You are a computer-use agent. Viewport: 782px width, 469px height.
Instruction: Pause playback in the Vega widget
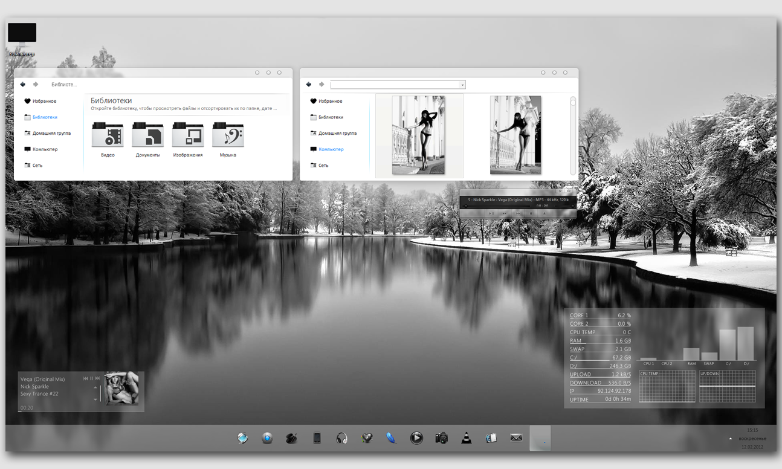coord(91,378)
